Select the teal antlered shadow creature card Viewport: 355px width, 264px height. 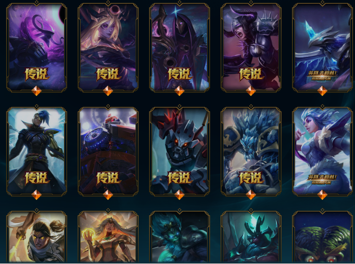[x=251, y=237]
